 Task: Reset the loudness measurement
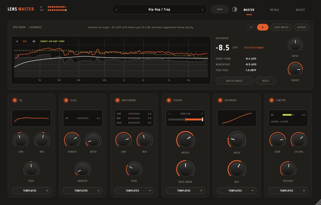click(x=266, y=81)
